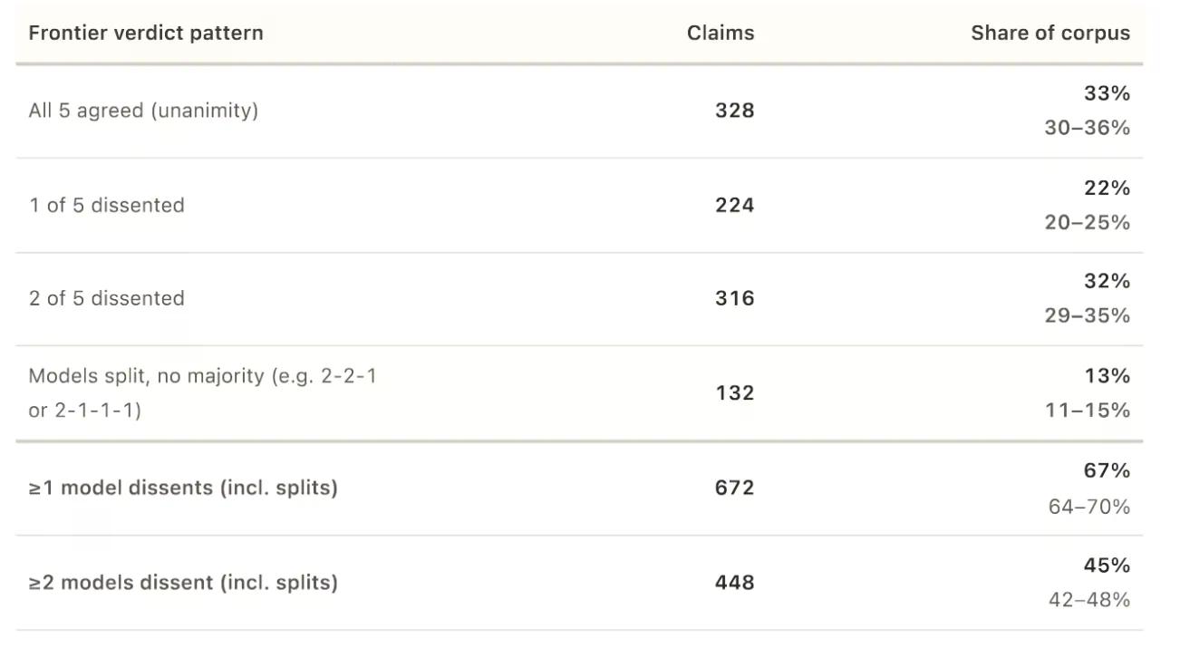Click the 672 claims value
The height and width of the screenshot is (658, 1180).
(734, 488)
